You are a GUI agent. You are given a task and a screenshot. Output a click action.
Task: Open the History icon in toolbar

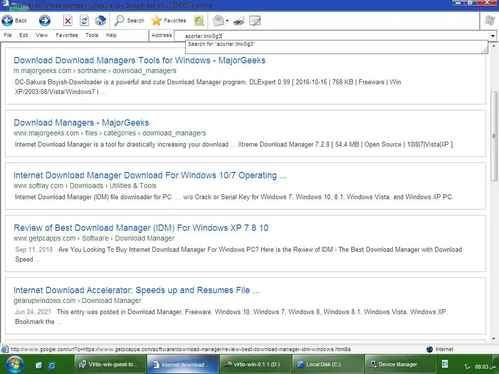tap(199, 20)
